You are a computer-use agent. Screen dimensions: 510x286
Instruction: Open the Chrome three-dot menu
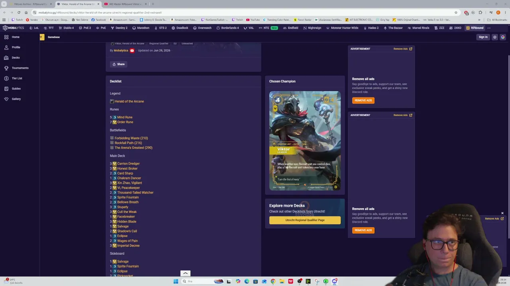[505, 12]
